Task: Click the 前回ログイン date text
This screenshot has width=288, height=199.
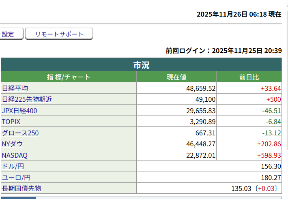Action: click(224, 51)
